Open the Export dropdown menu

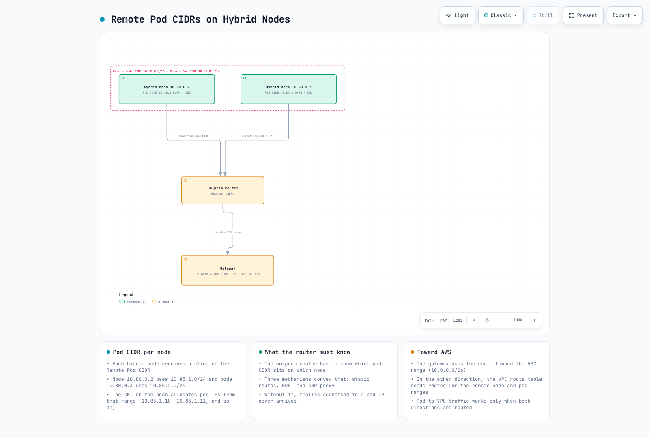[x=625, y=15]
